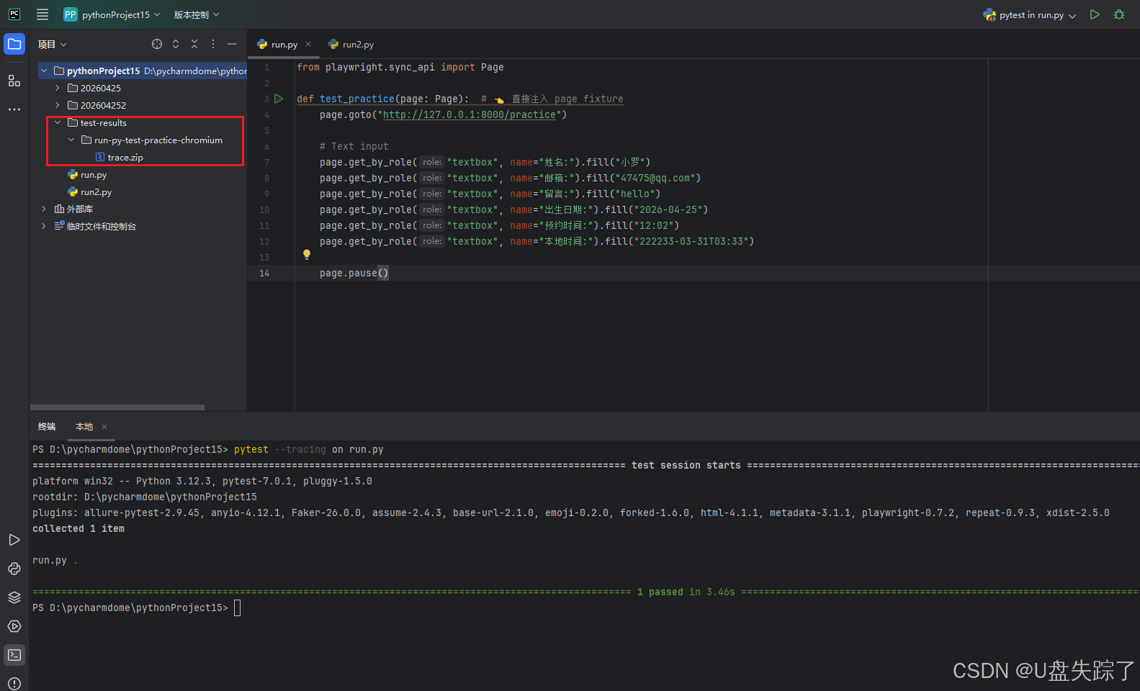
Task: Collapse run-py-test-practice-chromium folder
Action: click(71, 140)
